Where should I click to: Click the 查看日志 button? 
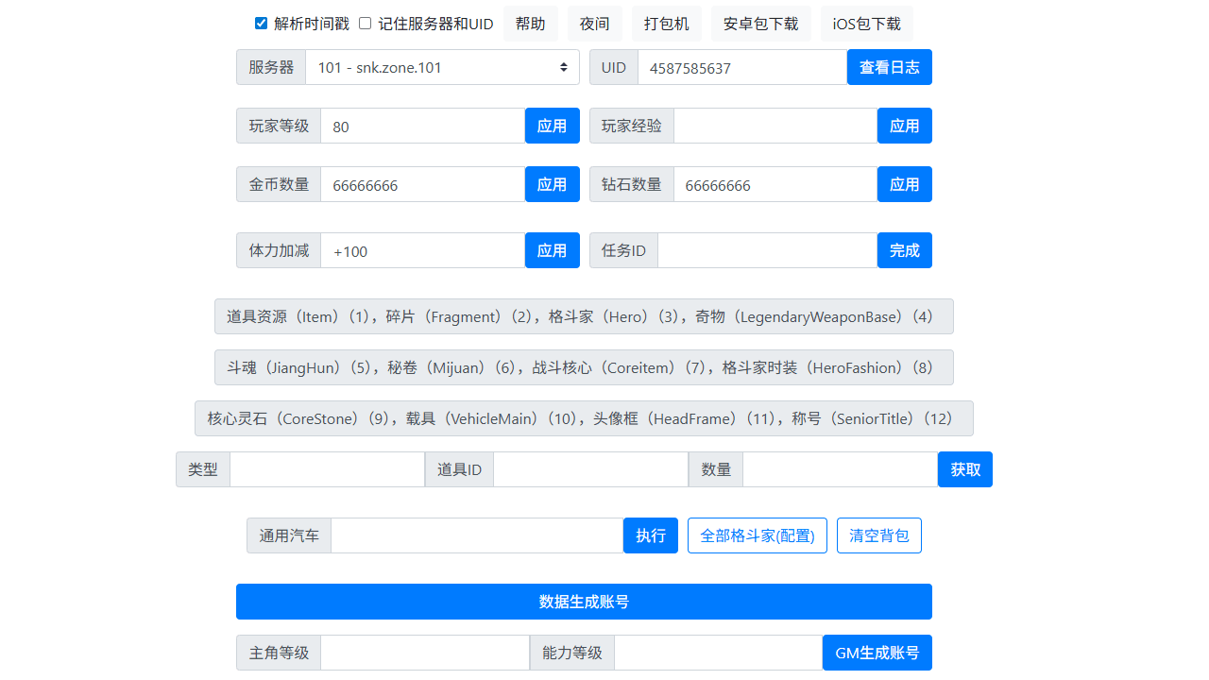[889, 66]
